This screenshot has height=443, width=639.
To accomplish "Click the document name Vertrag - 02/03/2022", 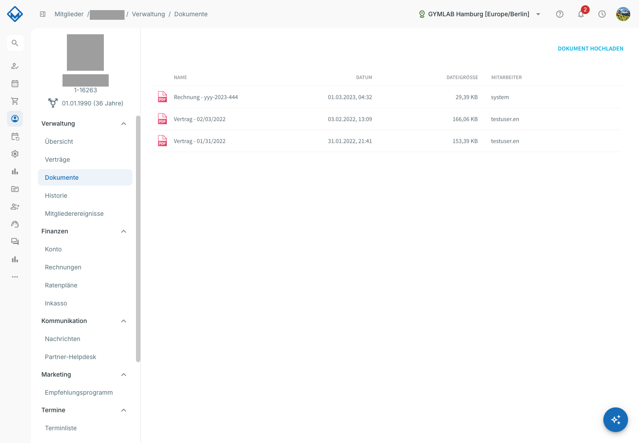I will [199, 119].
